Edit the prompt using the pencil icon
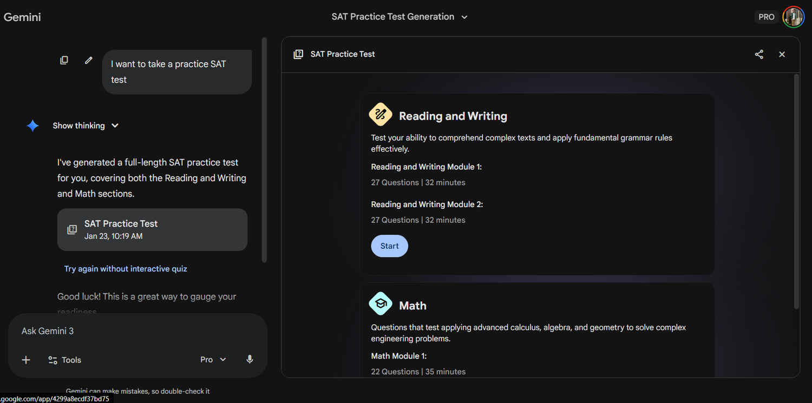The image size is (812, 403). 89,61
